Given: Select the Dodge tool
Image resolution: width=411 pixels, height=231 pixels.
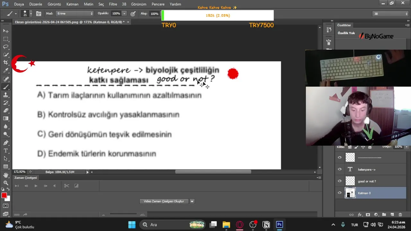Looking at the screenshot, I should 6,135.
